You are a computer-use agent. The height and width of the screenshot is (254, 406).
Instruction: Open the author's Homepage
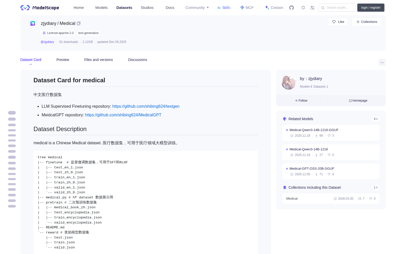(x=358, y=101)
